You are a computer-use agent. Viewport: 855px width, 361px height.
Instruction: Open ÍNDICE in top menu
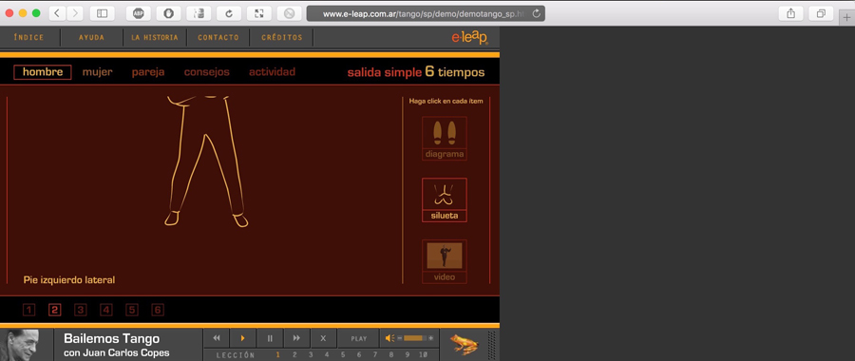click(28, 38)
